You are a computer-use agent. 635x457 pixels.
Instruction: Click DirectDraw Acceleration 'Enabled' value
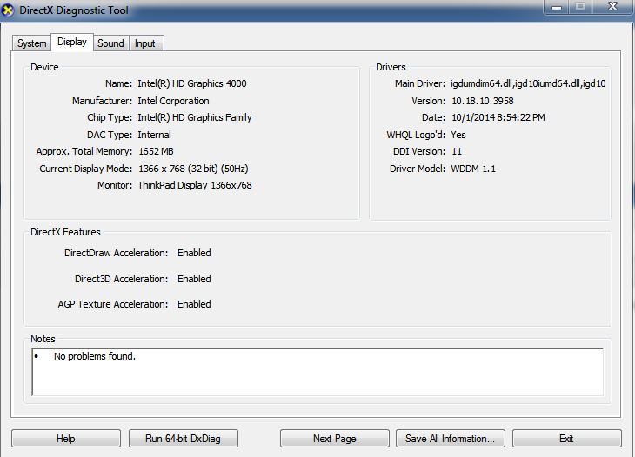tap(194, 253)
